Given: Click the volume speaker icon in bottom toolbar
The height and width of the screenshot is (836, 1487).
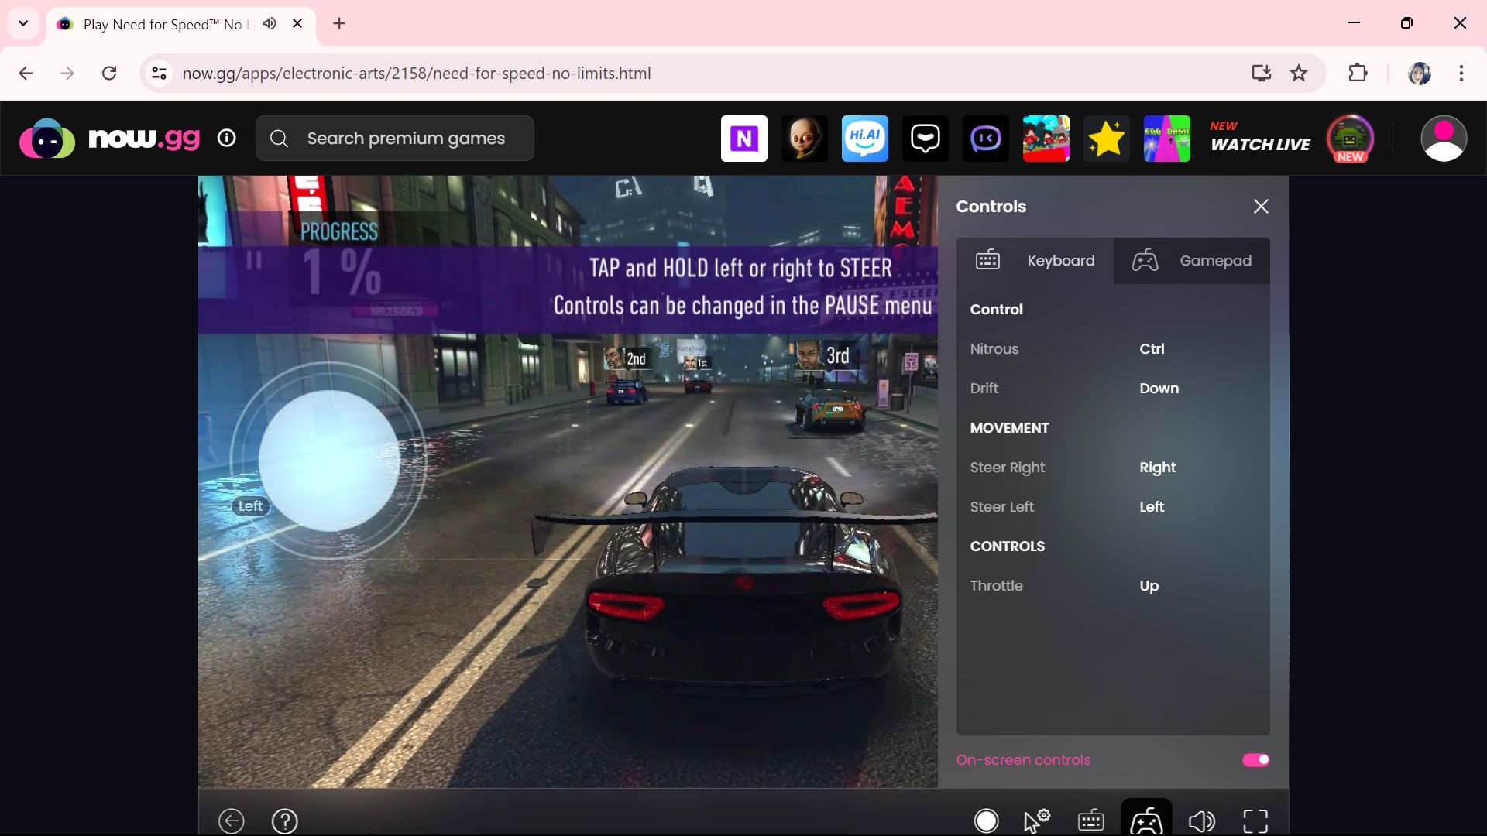Looking at the screenshot, I should 1201,821.
